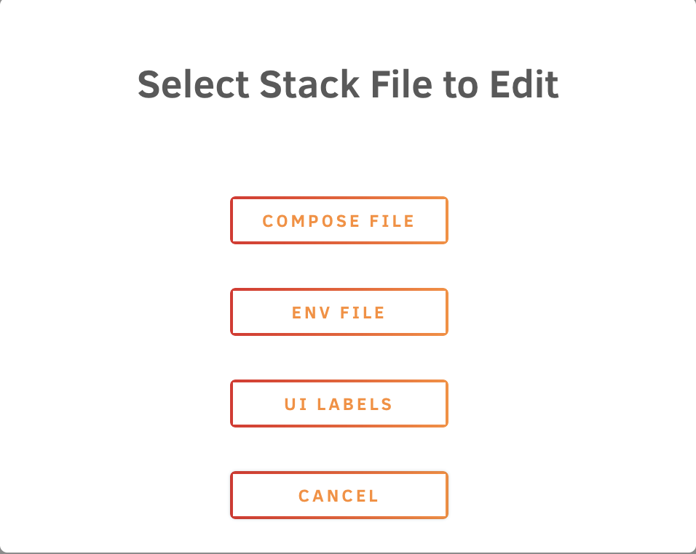The height and width of the screenshot is (554, 696).
Task: Open the Compose File editor
Action: [339, 220]
